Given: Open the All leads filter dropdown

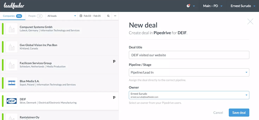Looking at the screenshot, I should 62,16.
